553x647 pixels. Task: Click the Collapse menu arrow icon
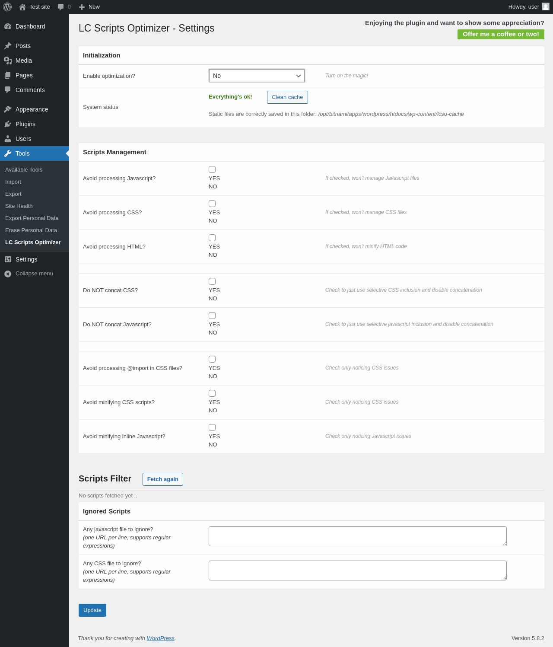pyautogui.click(x=8, y=274)
